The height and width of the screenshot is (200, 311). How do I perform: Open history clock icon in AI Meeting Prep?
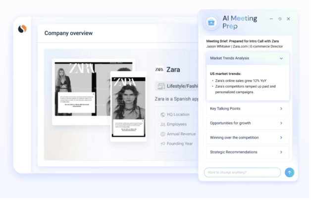[x=280, y=19]
